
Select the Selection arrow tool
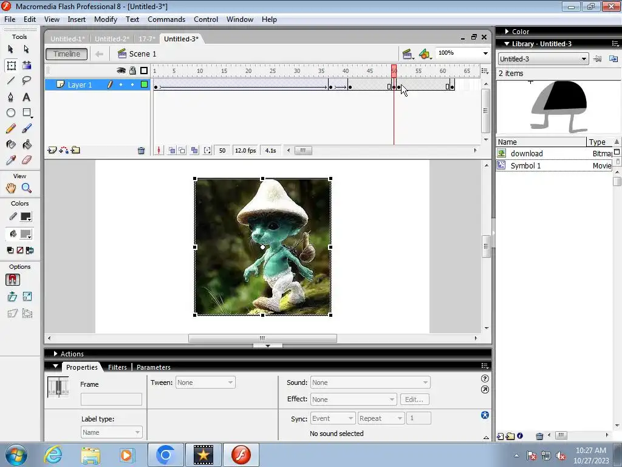pyautogui.click(x=11, y=49)
